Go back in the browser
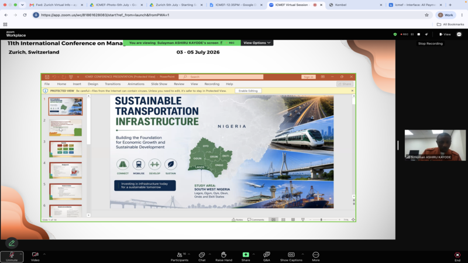 6,15
